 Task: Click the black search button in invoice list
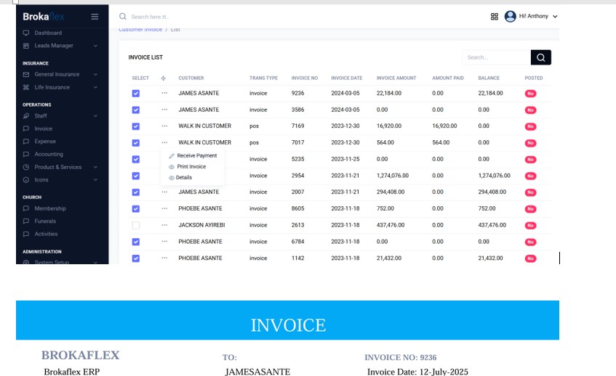coord(540,57)
